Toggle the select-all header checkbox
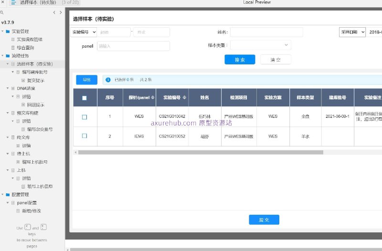This screenshot has height=251, width=382. click(x=85, y=98)
